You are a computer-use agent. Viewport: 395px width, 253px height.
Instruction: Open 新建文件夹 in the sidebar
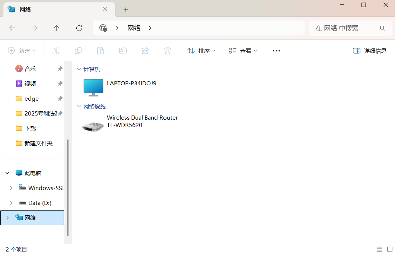[38, 143]
